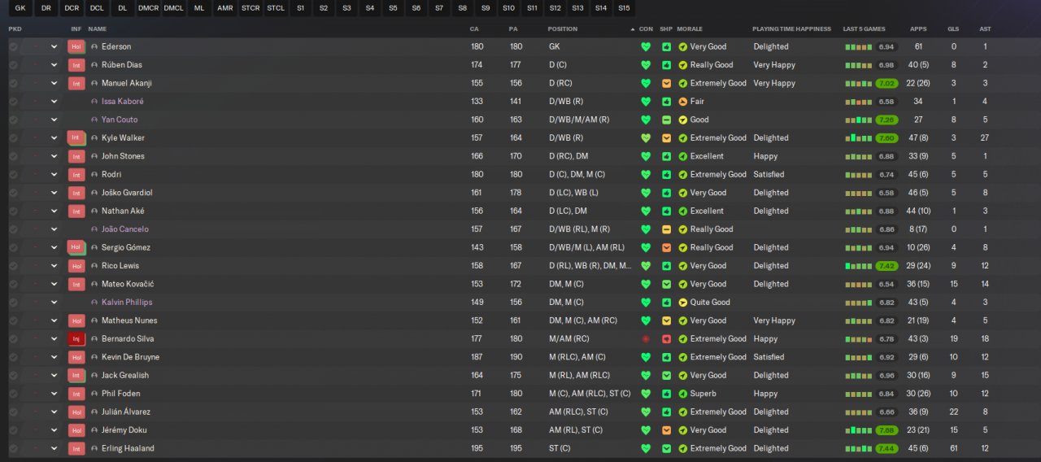
Task: Click Erling Haaland's Int info badge
Action: (76, 448)
